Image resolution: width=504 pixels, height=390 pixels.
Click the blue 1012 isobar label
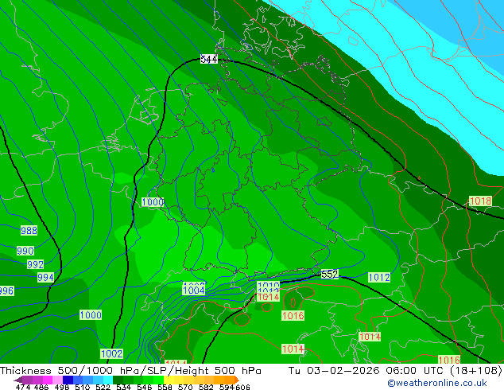pyautogui.click(x=379, y=277)
